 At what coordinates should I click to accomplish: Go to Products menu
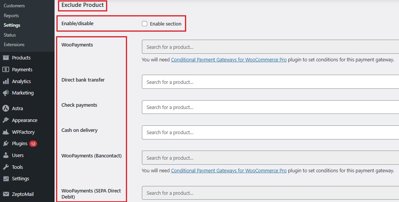[x=21, y=58]
